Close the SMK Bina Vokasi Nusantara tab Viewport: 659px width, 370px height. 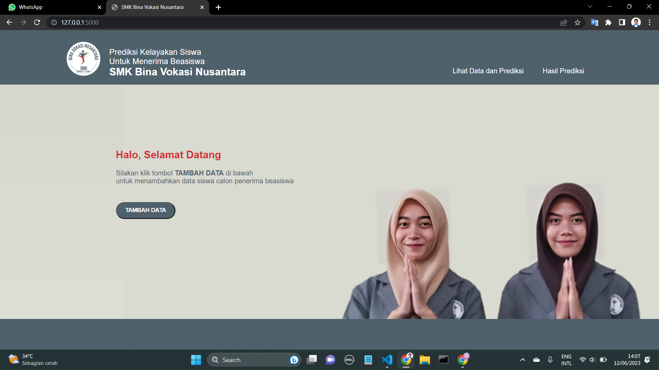tap(202, 7)
